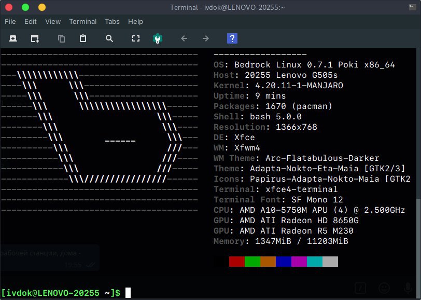Image resolution: width=421 pixels, height=300 pixels.
Task: Open a new terminal tab
Action: 13,38
